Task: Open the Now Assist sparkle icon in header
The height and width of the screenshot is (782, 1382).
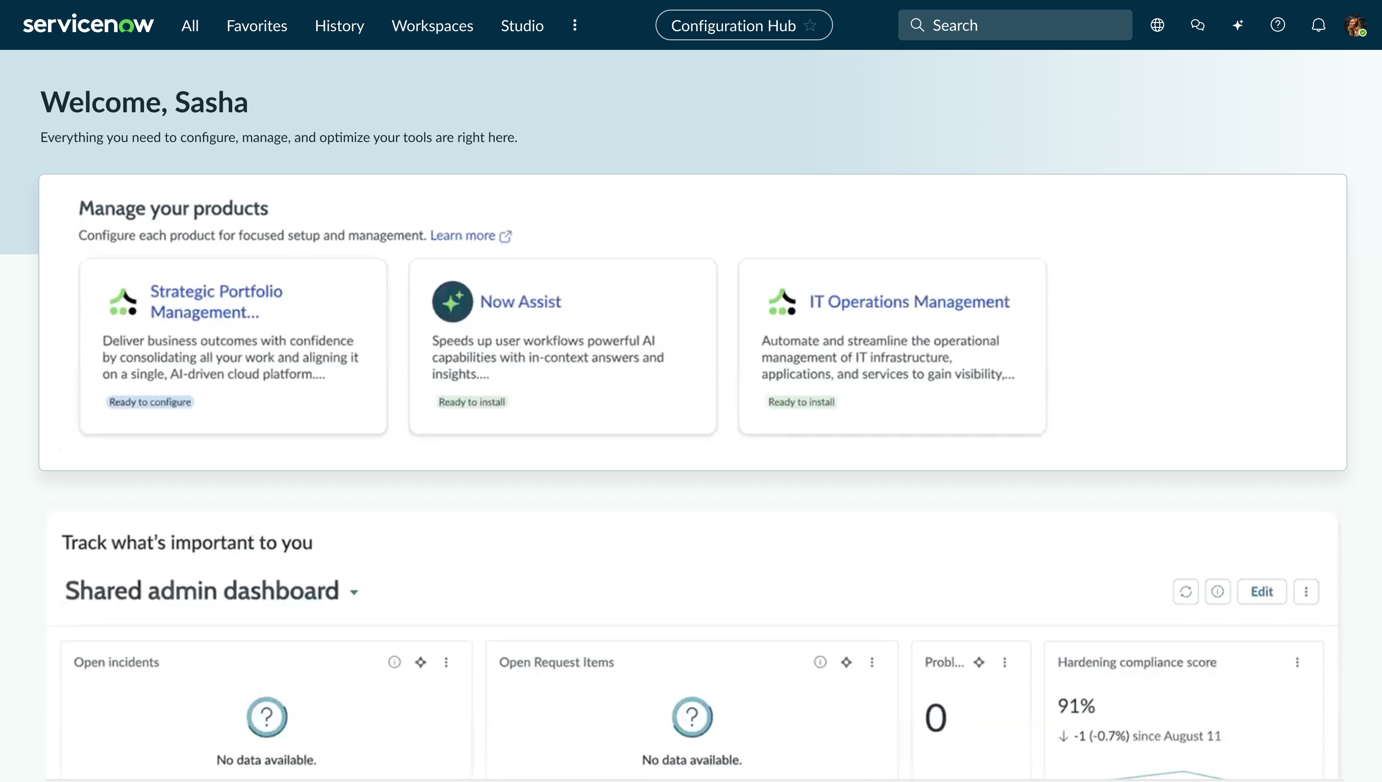Action: [1238, 25]
